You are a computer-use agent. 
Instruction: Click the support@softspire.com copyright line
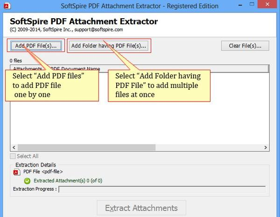[66, 29]
